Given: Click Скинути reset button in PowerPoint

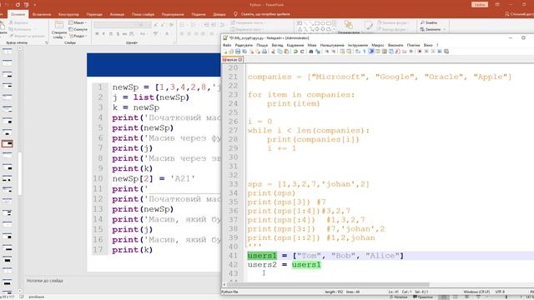Looking at the screenshot, I should 78,29.
